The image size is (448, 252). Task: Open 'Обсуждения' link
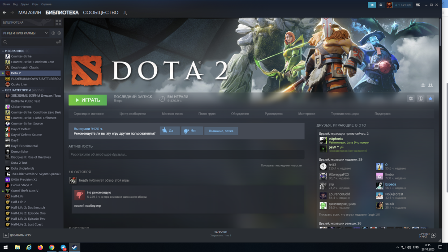[240, 114]
